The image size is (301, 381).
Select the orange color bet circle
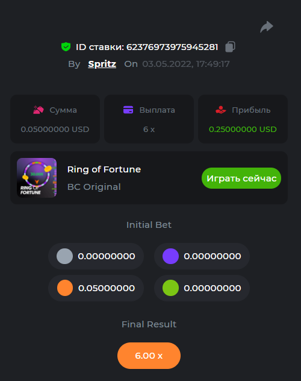pyautogui.click(x=65, y=288)
